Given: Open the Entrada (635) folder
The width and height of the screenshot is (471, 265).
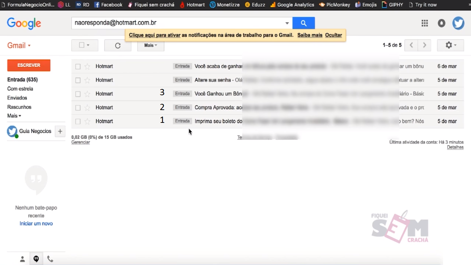Looking at the screenshot, I should [22, 80].
